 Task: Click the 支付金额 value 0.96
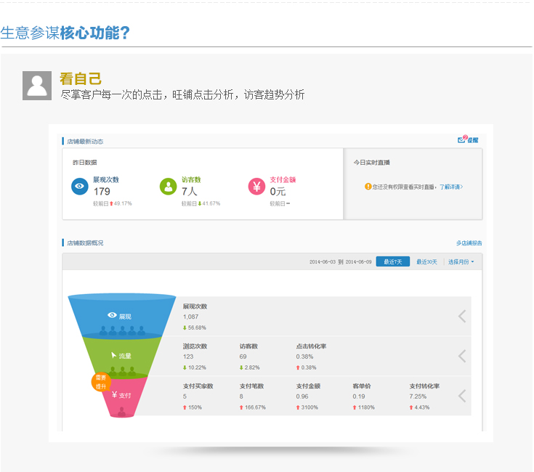click(302, 396)
